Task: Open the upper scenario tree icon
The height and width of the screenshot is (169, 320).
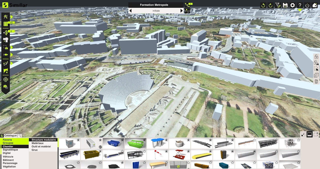Action: 187,5
